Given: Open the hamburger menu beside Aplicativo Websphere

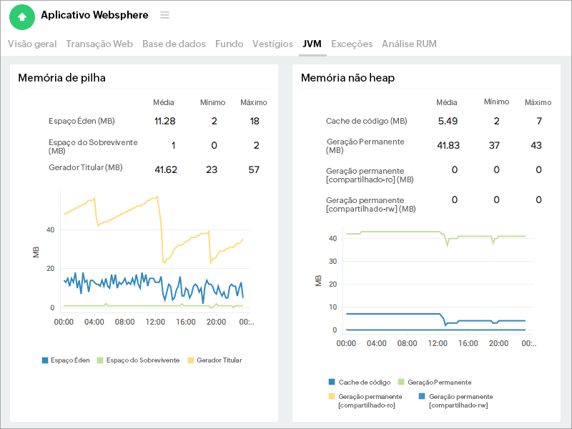Looking at the screenshot, I should tap(165, 15).
